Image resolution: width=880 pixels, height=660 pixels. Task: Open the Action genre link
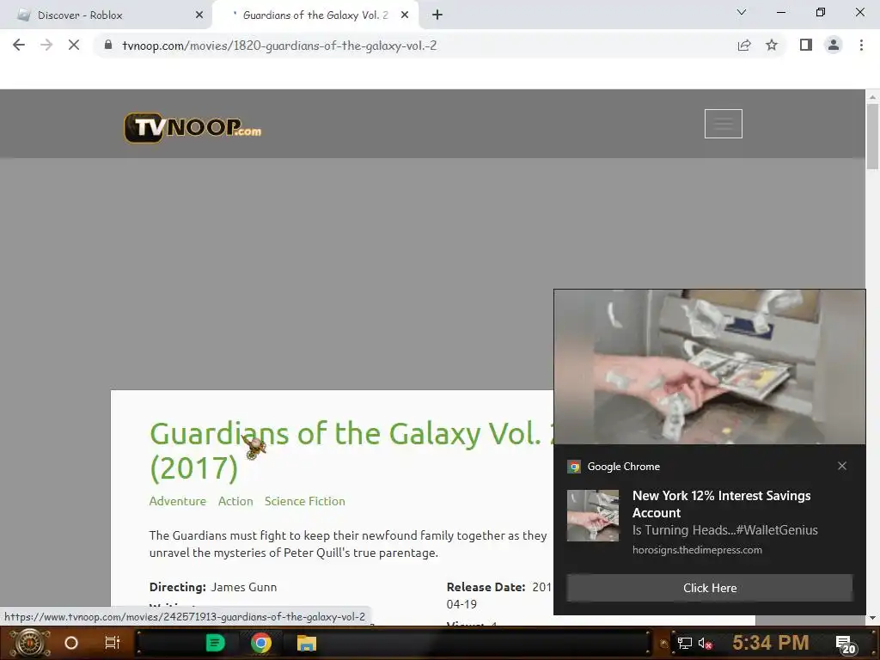tap(235, 501)
